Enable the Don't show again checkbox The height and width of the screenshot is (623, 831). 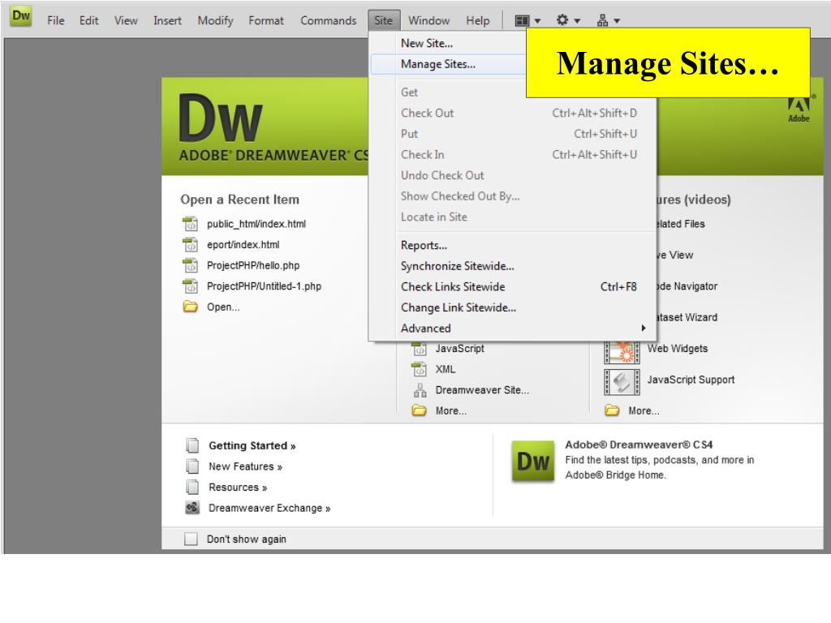click(191, 539)
